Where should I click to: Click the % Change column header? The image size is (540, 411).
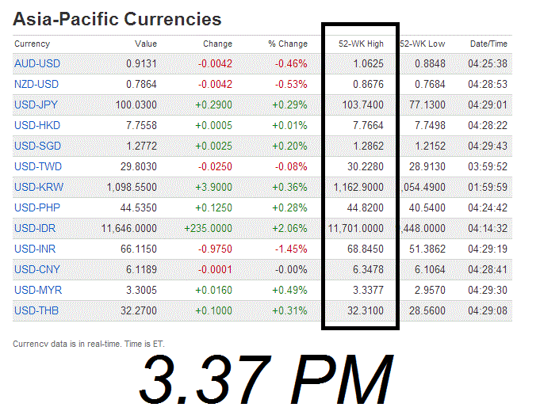point(287,44)
